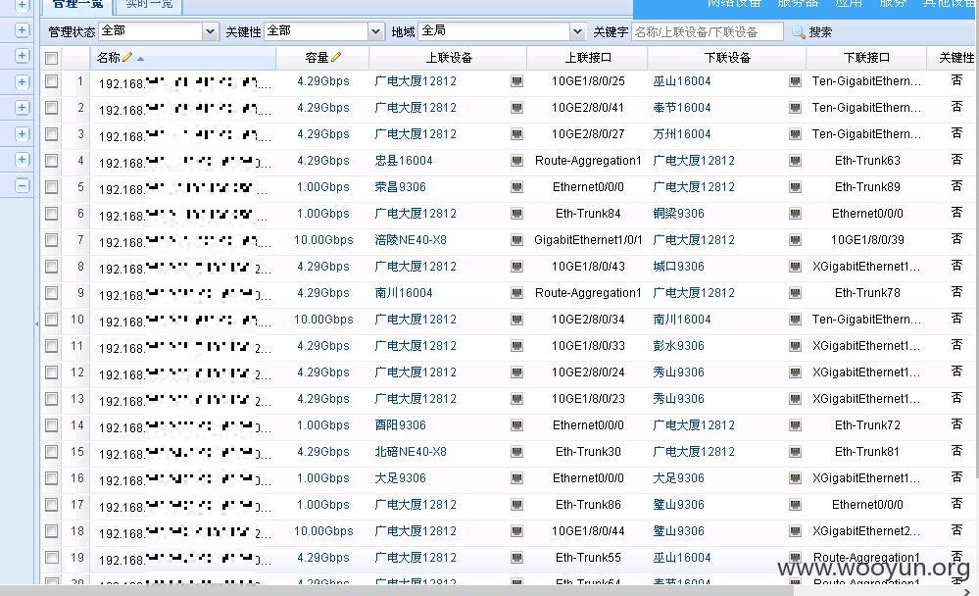Click the device icon after 秀山9306 in row 13

tap(795, 399)
